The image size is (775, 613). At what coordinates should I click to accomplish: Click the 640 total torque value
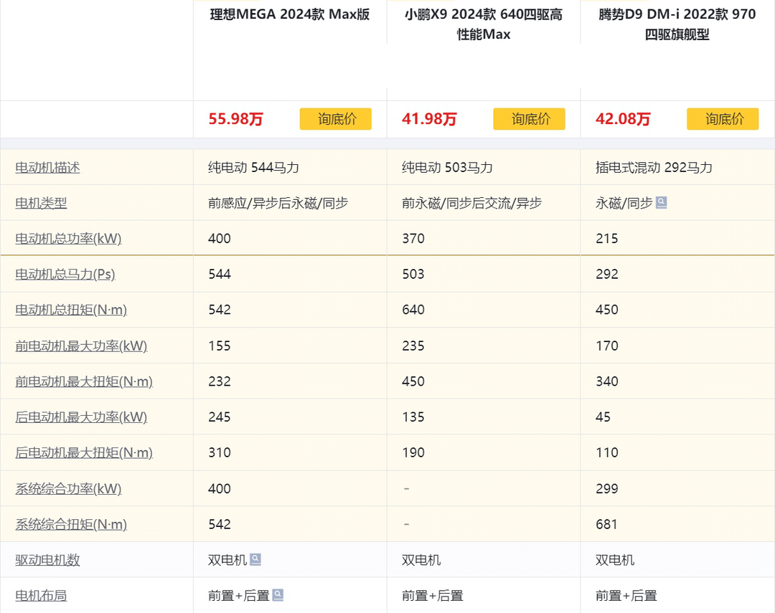[413, 310]
